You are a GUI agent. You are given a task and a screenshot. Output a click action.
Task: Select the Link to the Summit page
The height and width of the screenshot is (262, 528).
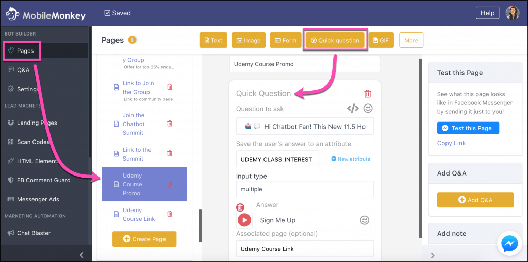click(137, 154)
